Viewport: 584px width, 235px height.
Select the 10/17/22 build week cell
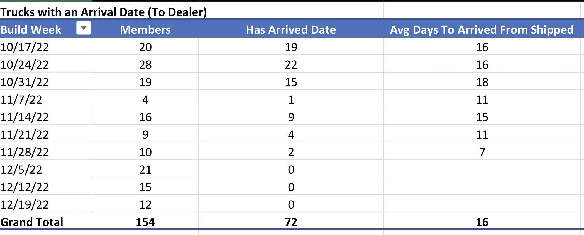(25, 47)
